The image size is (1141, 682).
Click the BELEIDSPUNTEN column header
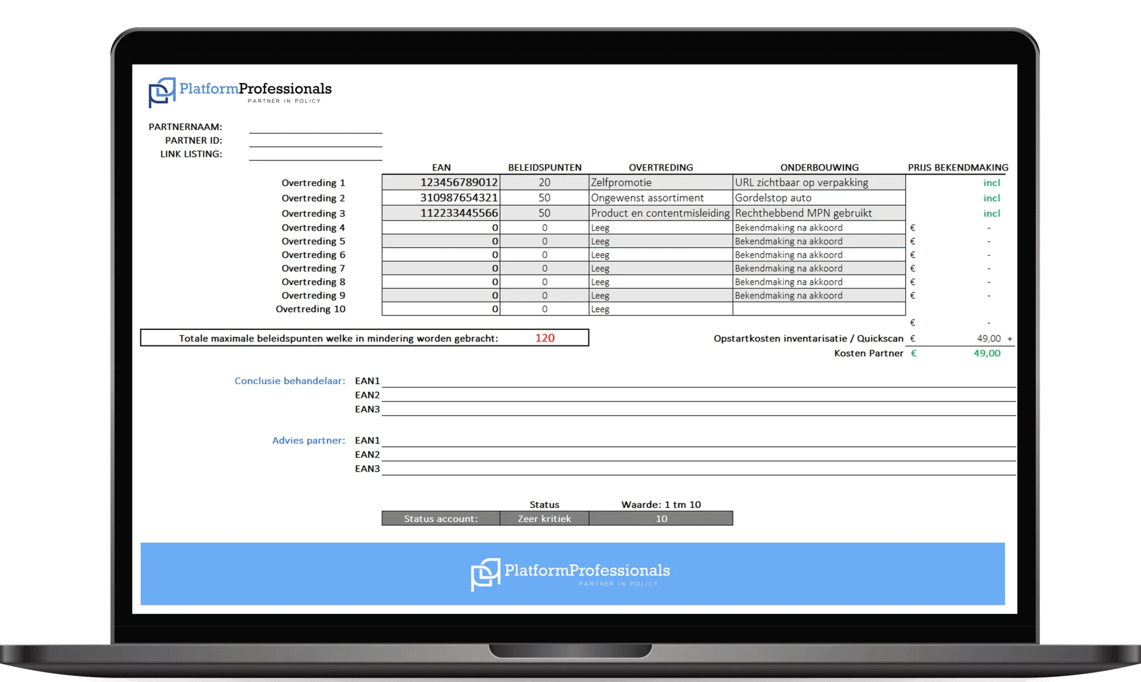click(x=544, y=167)
